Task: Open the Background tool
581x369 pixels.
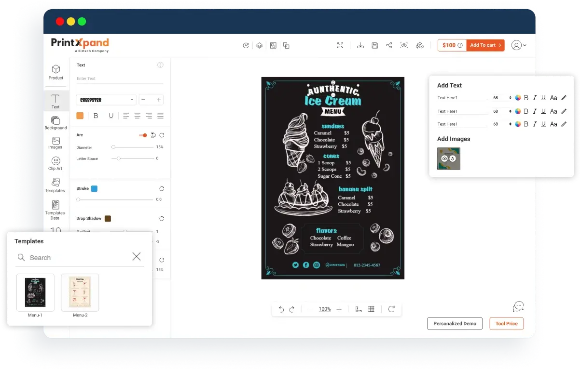Action: coord(55,123)
